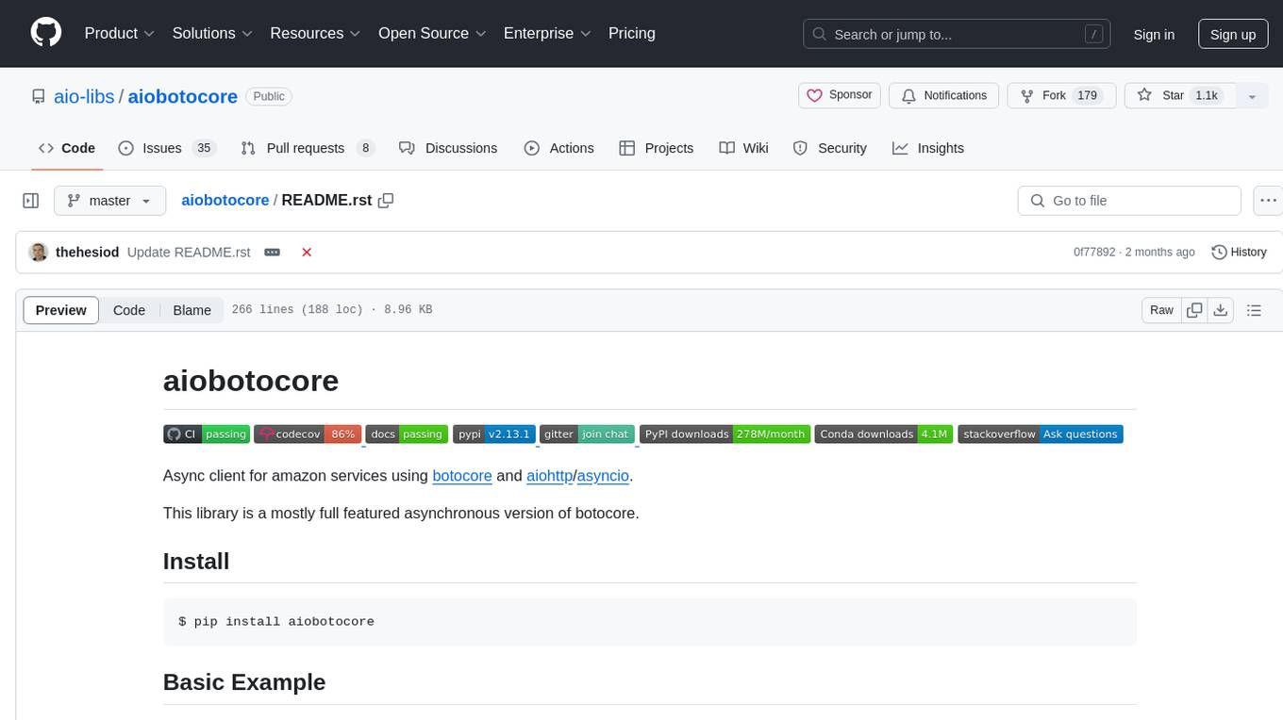The height and width of the screenshot is (720, 1283).
Task: Click the CI passing badge
Action: (207, 434)
